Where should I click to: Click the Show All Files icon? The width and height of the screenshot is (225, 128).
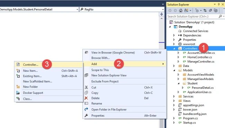pyautogui.click(x=216, y=10)
